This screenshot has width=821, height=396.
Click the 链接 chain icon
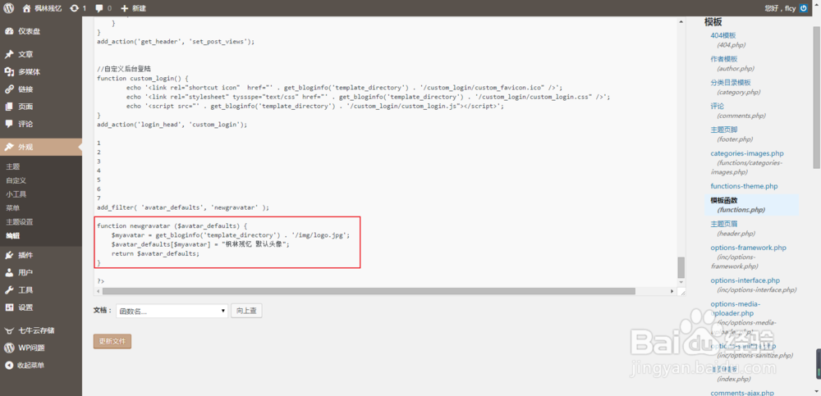click(9, 89)
